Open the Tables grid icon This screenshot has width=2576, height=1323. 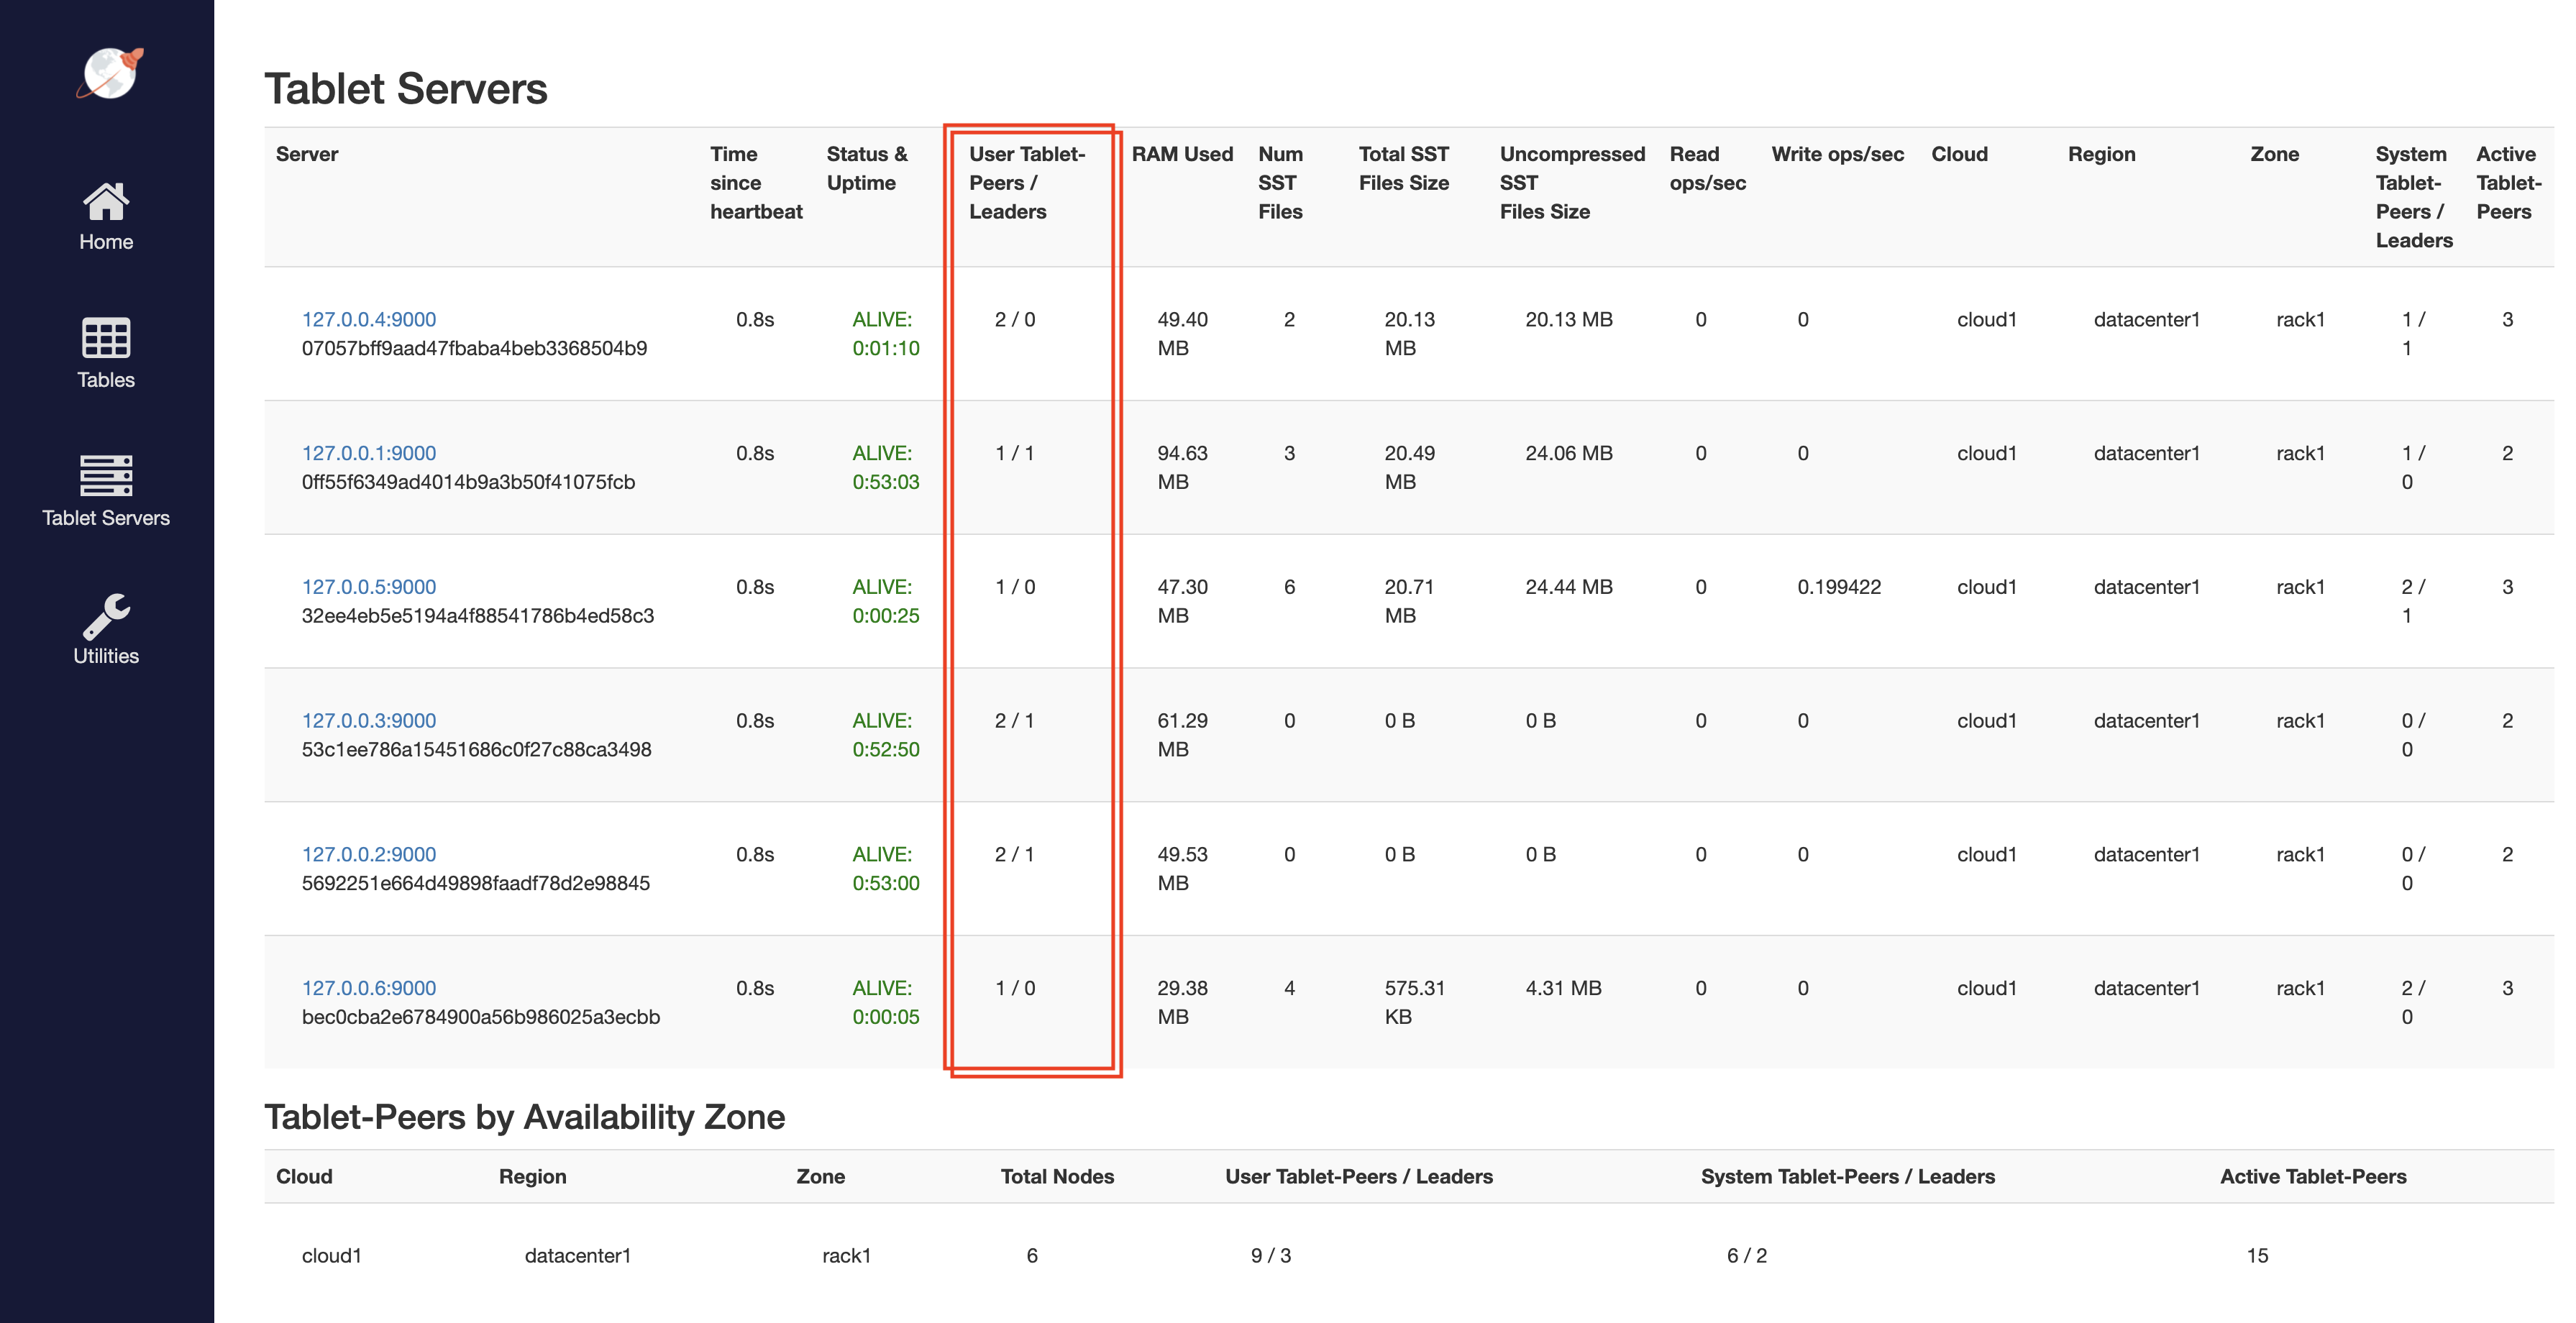[x=106, y=338]
